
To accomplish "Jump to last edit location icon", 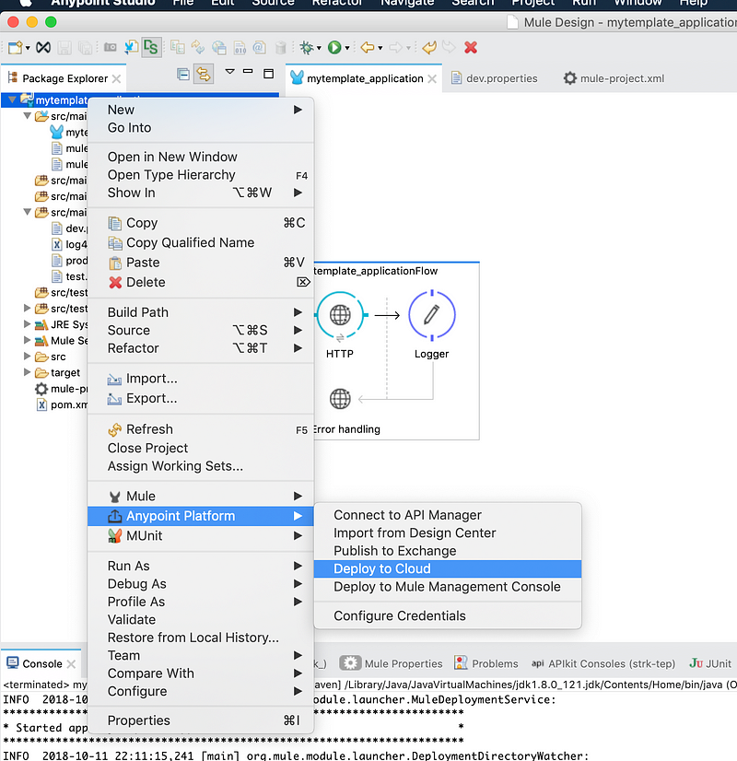I will 429,48.
